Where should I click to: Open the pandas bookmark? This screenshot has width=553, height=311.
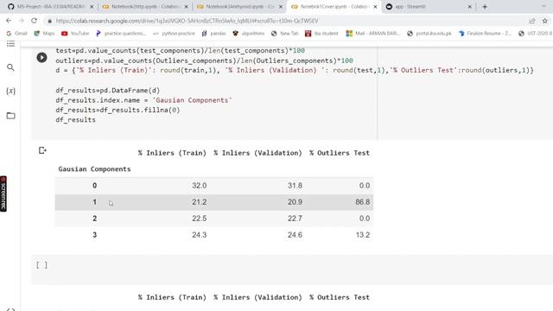[213, 34]
